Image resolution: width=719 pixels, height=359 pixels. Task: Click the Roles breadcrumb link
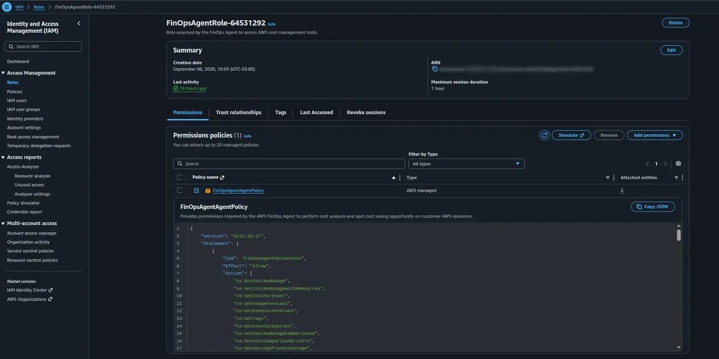(x=39, y=7)
